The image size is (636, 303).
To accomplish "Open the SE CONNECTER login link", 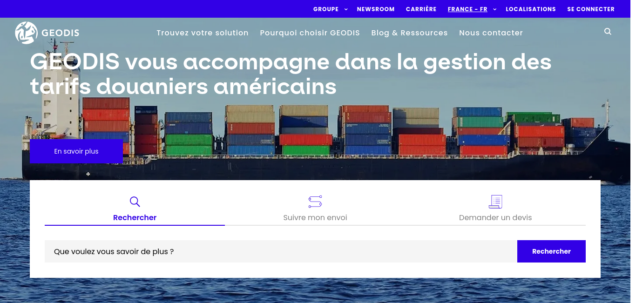I will [591, 9].
